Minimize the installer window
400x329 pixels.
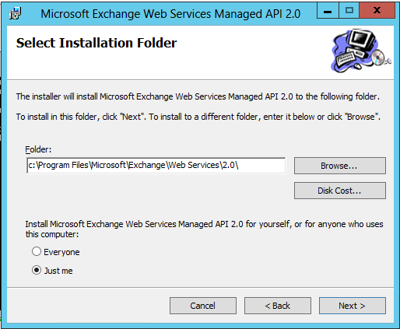click(328, 11)
